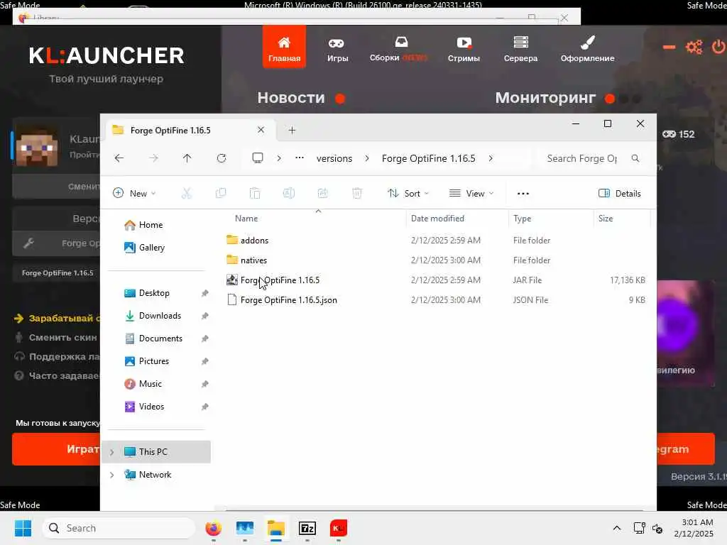Expand chevron after PC icon in address bar
727x545 pixels.
click(x=278, y=158)
